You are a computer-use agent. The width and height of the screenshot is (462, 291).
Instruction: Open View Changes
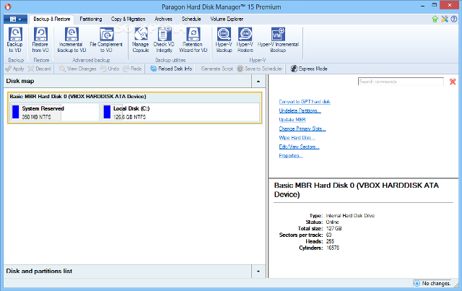[x=78, y=69]
